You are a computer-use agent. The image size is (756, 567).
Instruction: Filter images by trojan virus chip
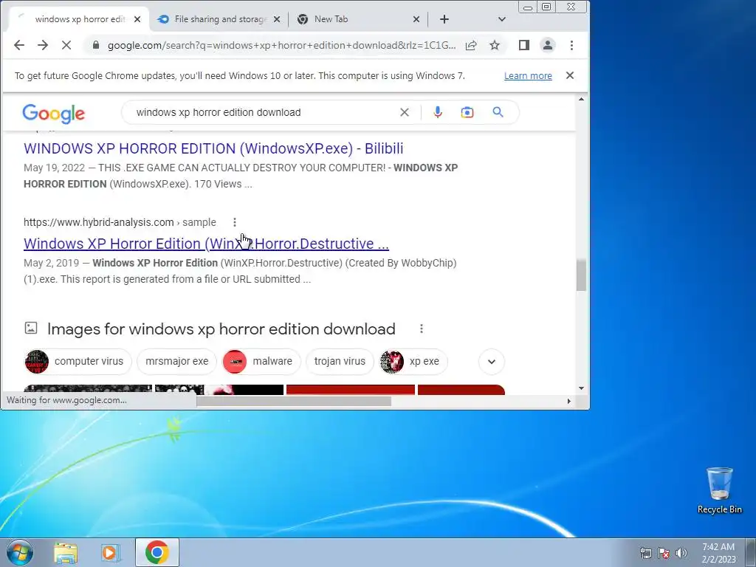pos(340,362)
